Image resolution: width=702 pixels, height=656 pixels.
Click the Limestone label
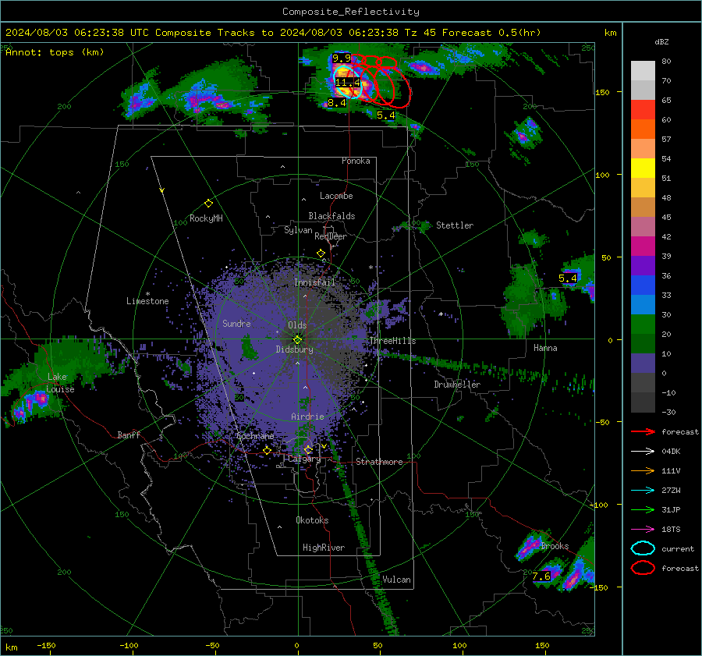[147, 301]
